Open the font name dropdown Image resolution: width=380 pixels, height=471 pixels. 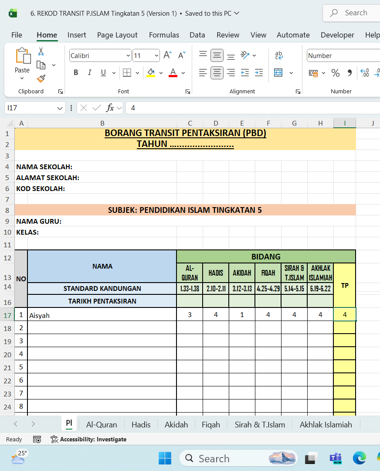click(x=128, y=56)
